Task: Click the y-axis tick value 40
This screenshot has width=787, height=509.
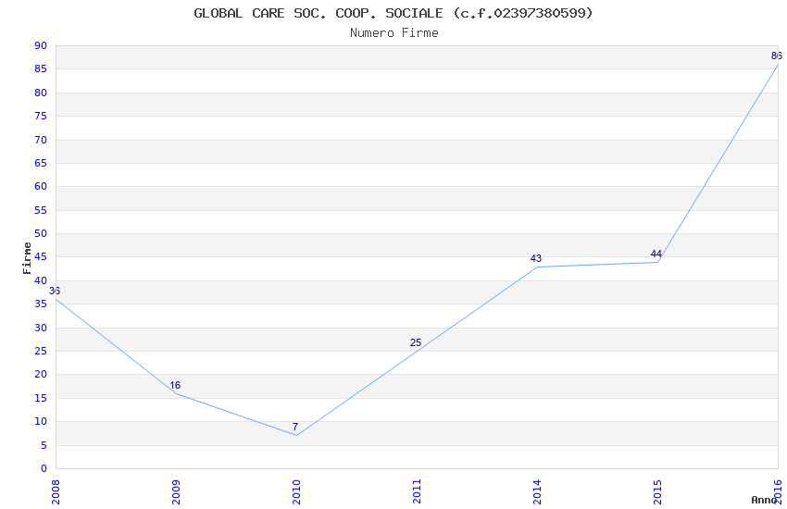Action: point(41,280)
